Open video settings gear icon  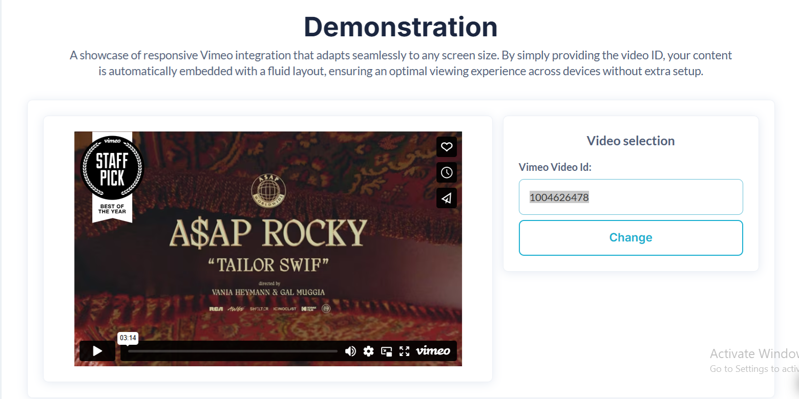click(368, 351)
